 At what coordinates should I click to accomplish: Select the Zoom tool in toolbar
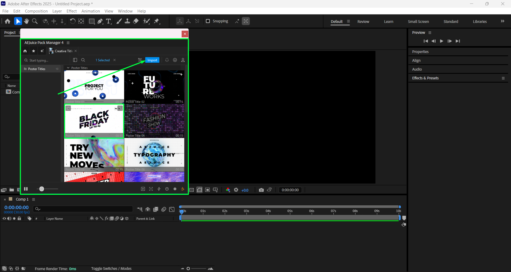click(x=35, y=21)
